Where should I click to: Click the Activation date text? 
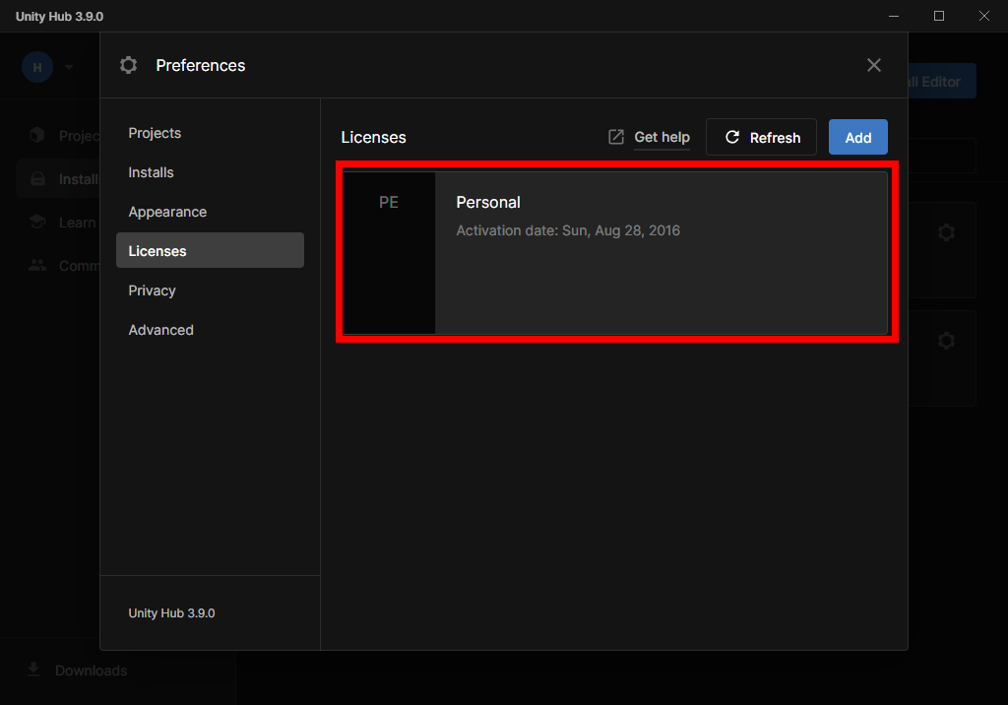pyautogui.click(x=568, y=230)
